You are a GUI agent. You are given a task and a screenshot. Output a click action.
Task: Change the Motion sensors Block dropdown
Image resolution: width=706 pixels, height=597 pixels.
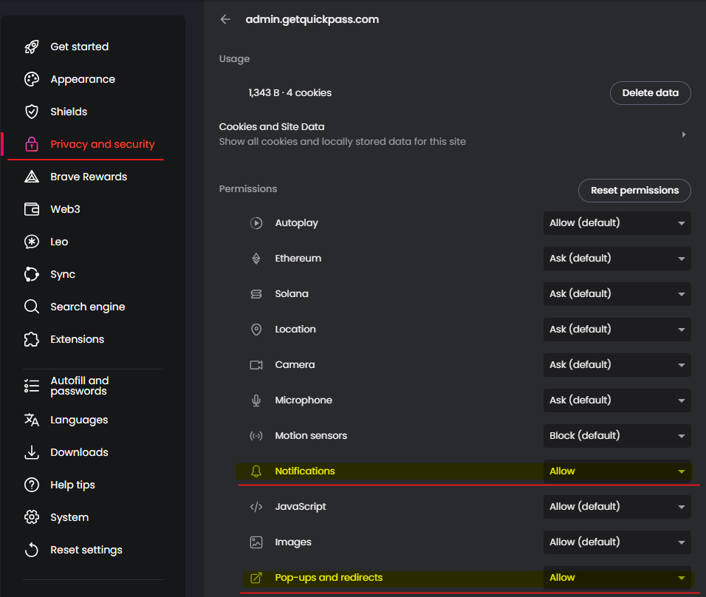pyautogui.click(x=617, y=435)
